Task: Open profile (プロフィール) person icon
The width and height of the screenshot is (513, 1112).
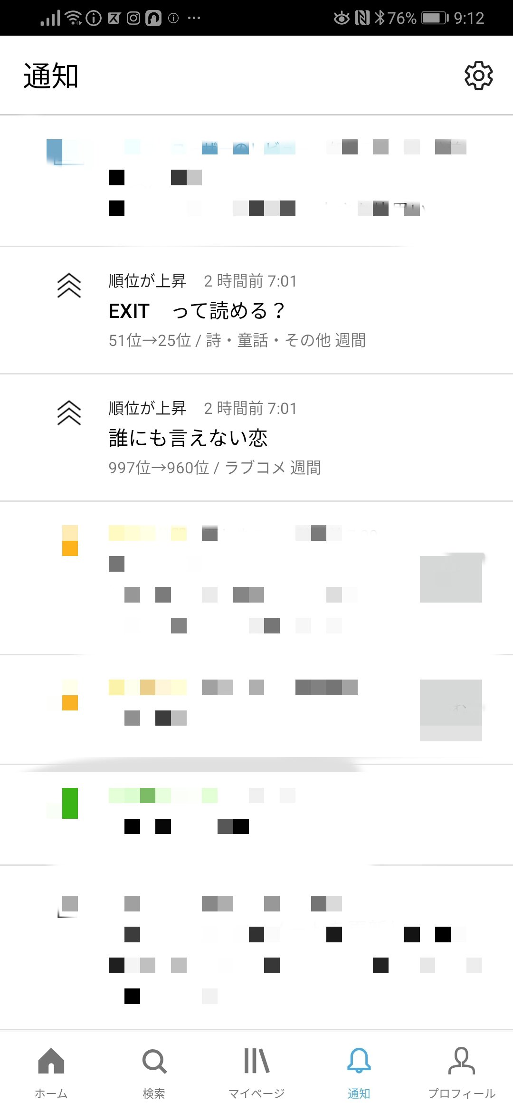Action: coord(461,1061)
